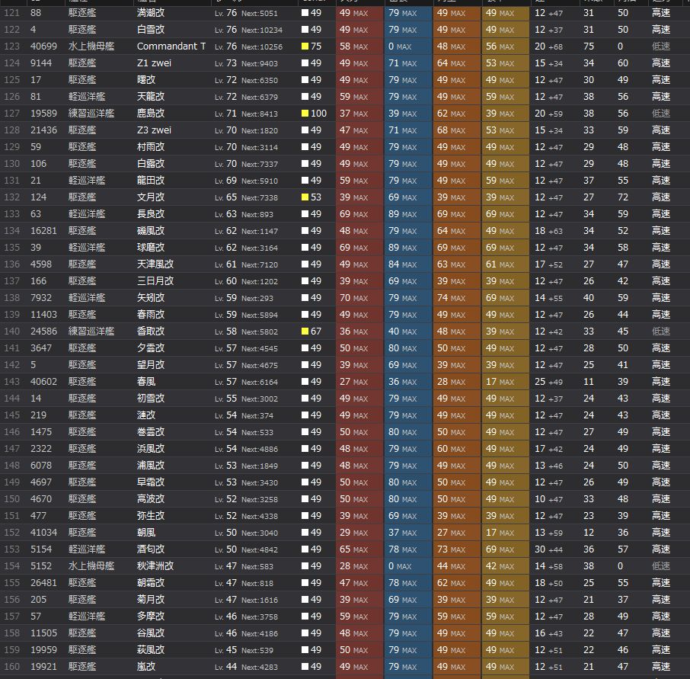Click yellow condition marker in 鹿島改 row
This screenshot has height=679, width=690.
coord(305,114)
